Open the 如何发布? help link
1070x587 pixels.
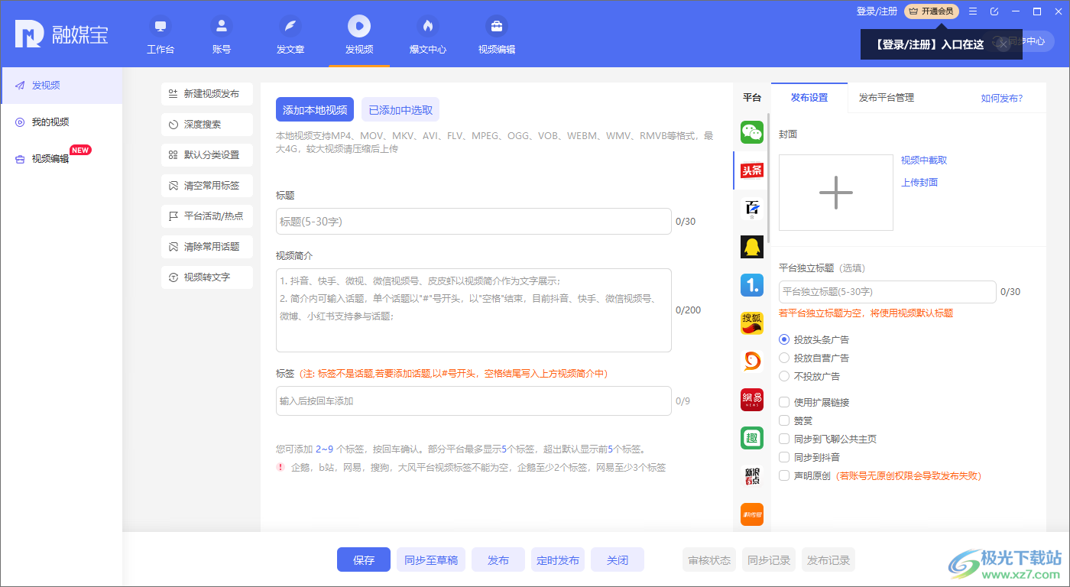click(x=1002, y=99)
